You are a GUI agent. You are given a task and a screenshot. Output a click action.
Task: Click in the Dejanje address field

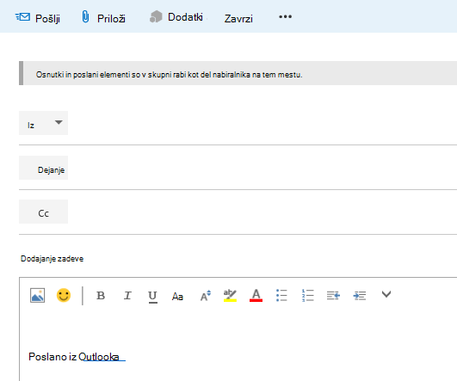click(262, 168)
